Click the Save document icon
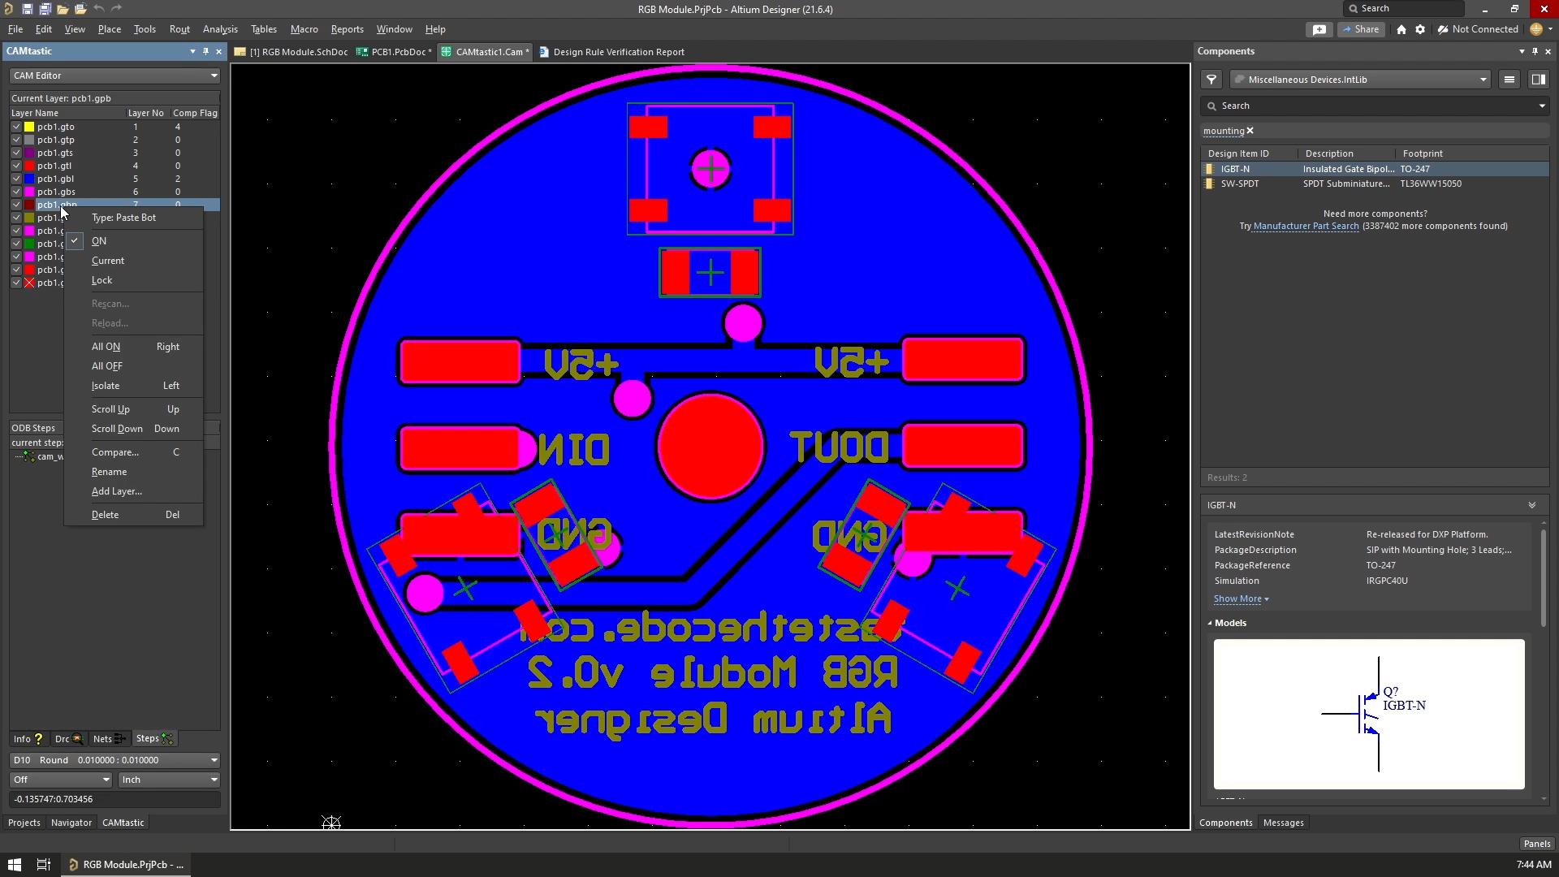The height and width of the screenshot is (877, 1559). point(27,9)
